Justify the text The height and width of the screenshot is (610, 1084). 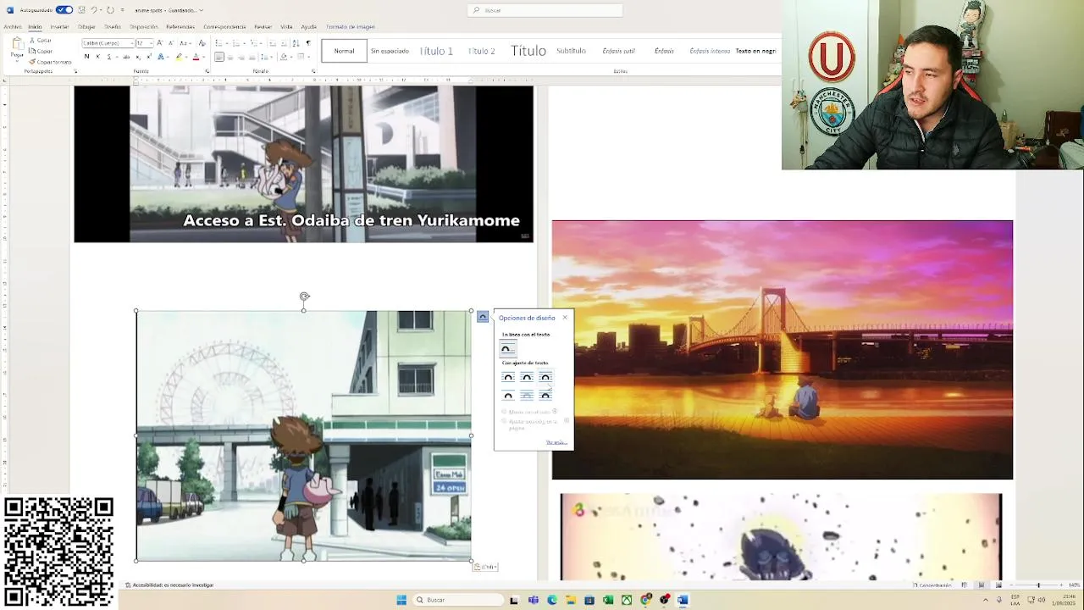point(252,57)
